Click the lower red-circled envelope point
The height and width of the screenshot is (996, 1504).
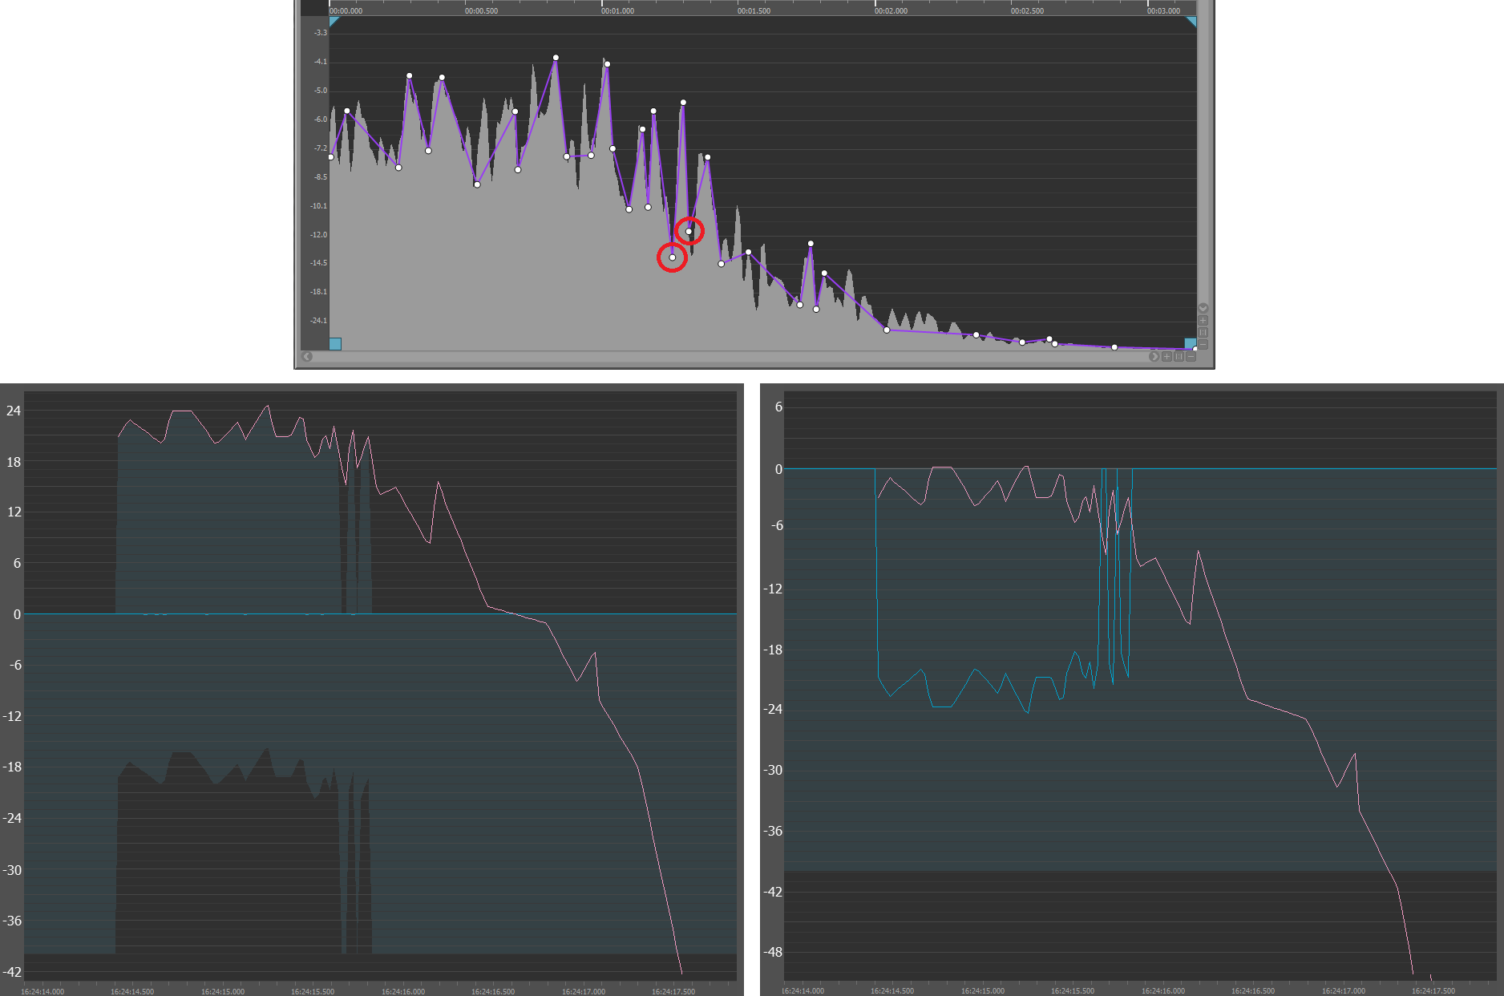click(x=672, y=257)
